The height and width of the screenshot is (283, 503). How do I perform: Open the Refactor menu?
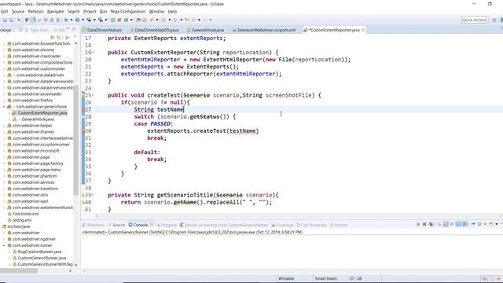(35, 11)
